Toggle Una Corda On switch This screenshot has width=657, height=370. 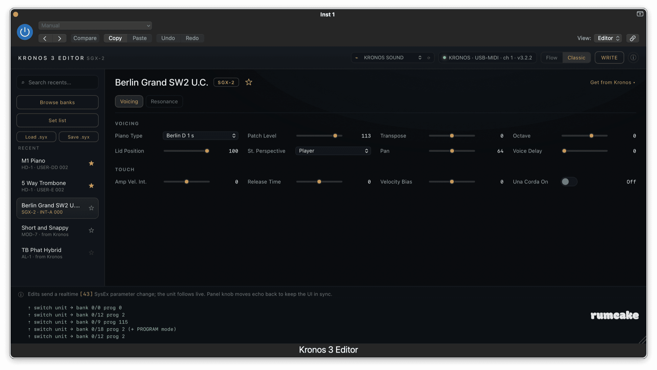[x=569, y=182]
